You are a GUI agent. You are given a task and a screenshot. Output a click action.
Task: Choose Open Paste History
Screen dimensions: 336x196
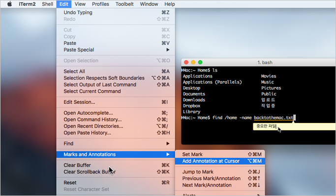[116, 133]
